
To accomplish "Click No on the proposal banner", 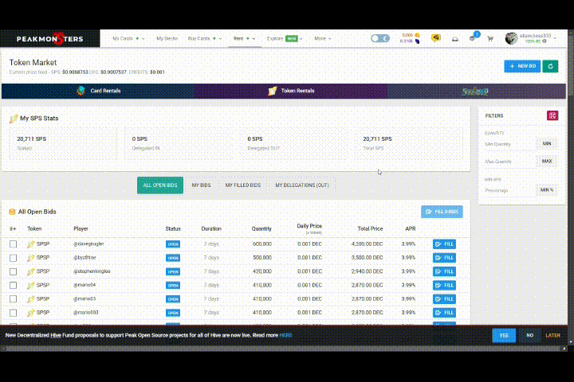I will coord(529,336).
